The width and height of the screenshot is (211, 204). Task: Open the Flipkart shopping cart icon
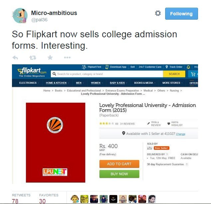pyautogui.click(x=193, y=74)
